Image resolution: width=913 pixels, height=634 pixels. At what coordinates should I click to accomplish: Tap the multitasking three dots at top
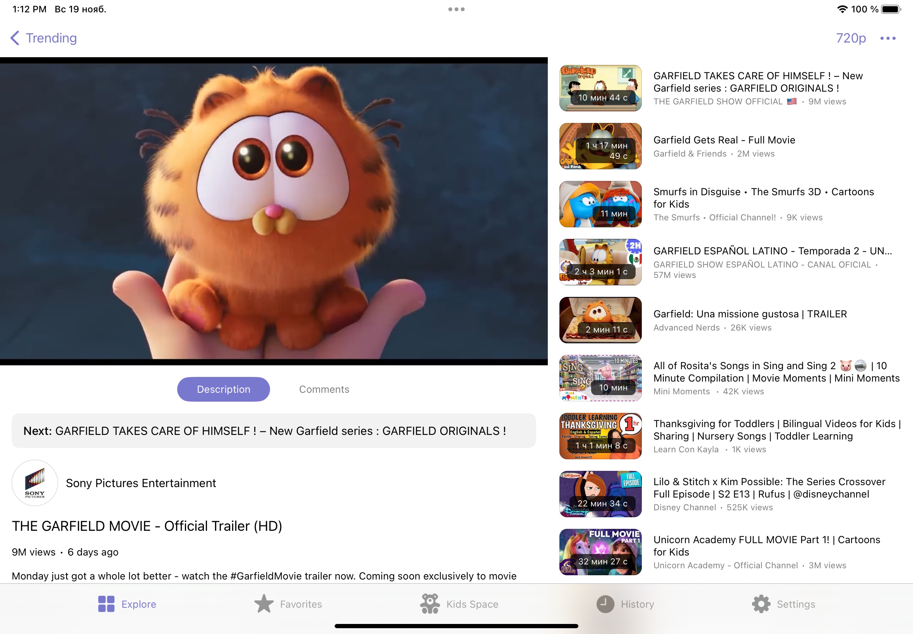[456, 9]
